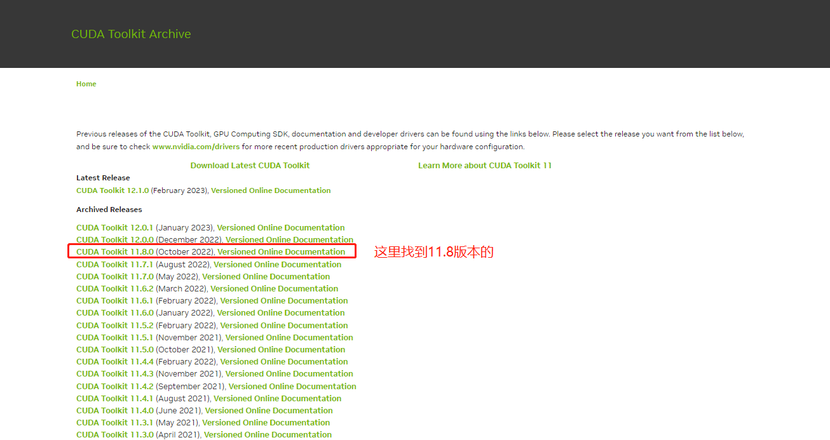The width and height of the screenshot is (830, 440).
Task: Open CUDA Toolkit 11.4.0 link
Action: coord(115,411)
